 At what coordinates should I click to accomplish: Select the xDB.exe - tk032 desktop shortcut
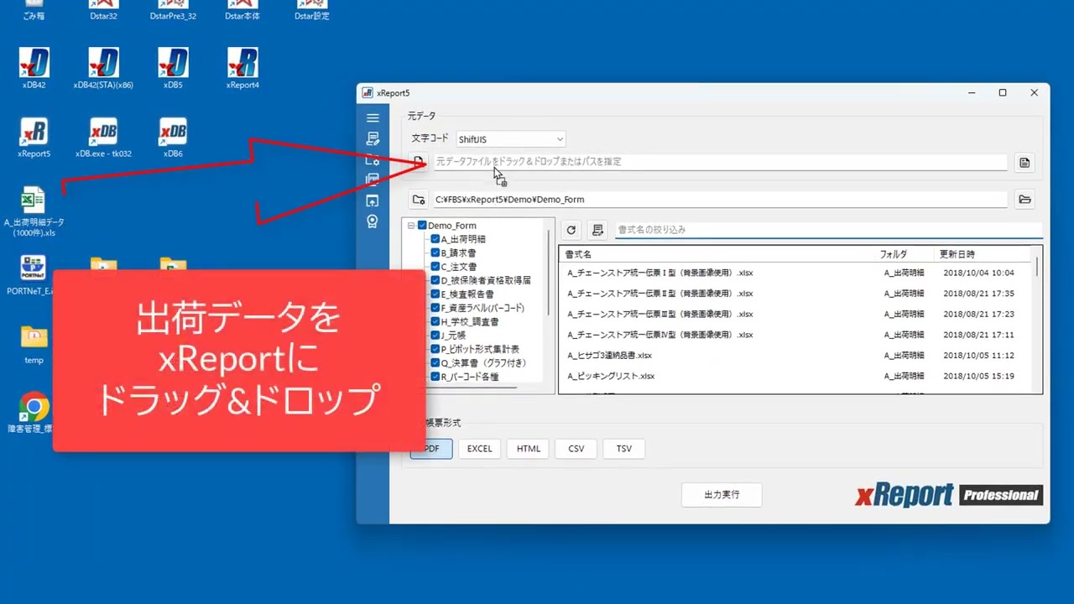coord(103,138)
